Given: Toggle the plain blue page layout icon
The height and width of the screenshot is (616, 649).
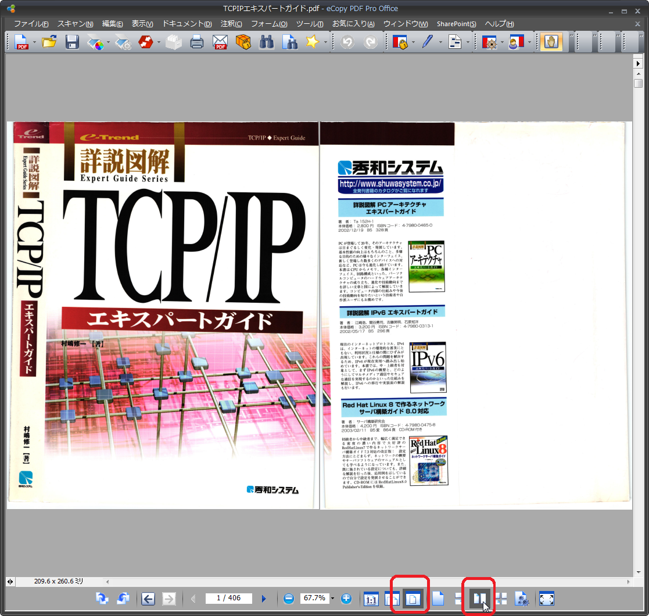Looking at the screenshot, I should (438, 599).
